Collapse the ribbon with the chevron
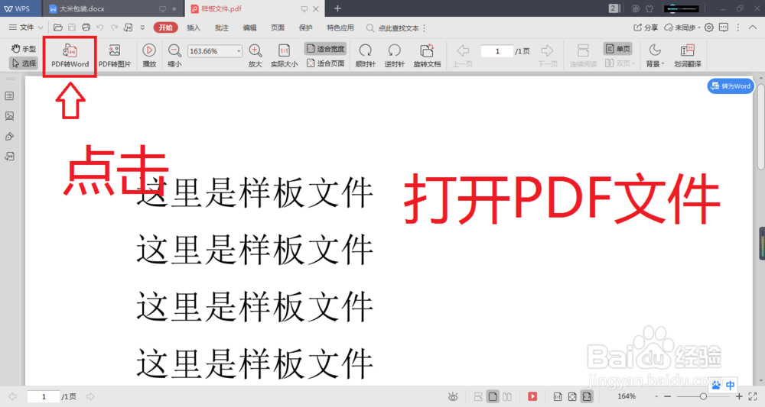The image size is (765, 407). pos(753,27)
